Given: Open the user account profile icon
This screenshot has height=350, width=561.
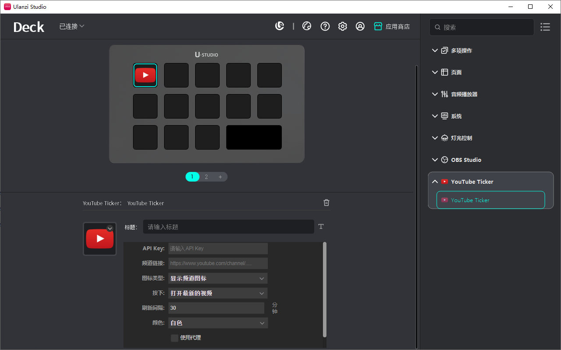Looking at the screenshot, I should 360,26.
